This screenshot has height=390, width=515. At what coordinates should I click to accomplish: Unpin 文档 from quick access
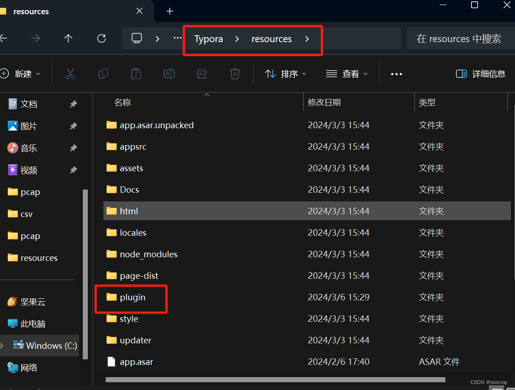(73, 104)
